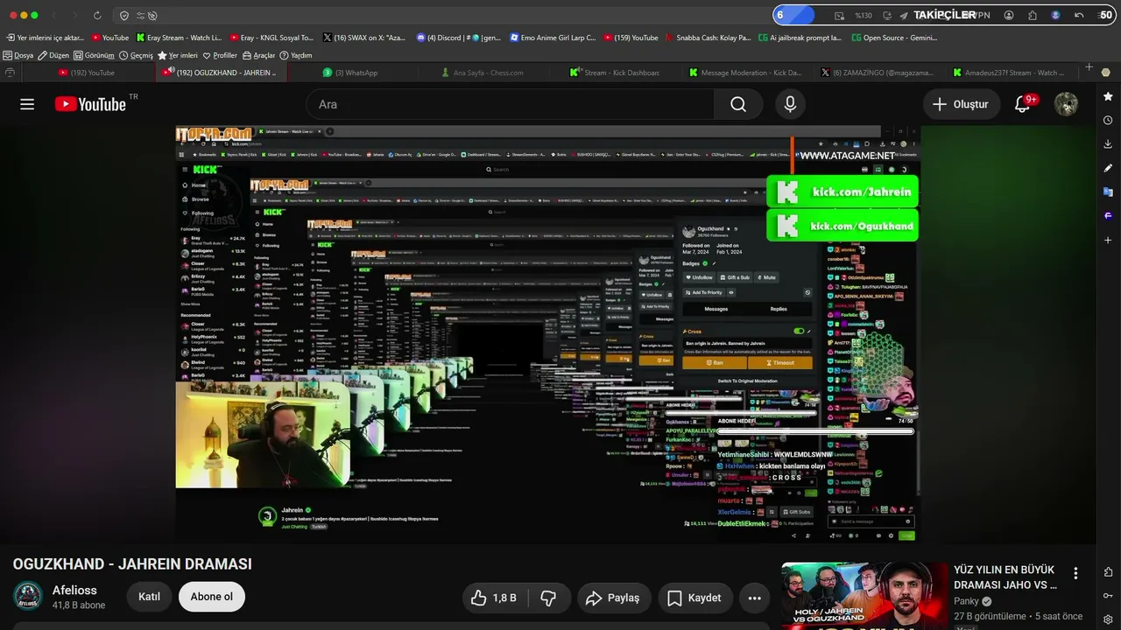Open YouTube notifications bell
The height and width of the screenshot is (630, 1121).
point(1022,104)
